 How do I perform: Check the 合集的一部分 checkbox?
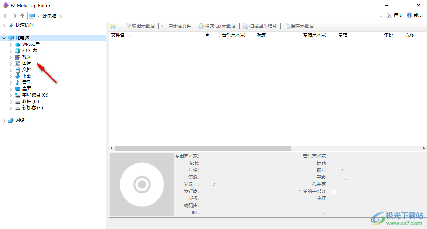pyautogui.click(x=333, y=191)
